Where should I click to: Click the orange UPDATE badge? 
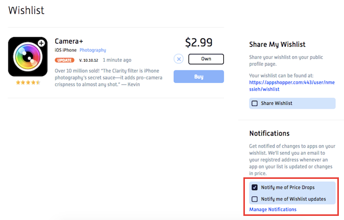tap(64, 60)
